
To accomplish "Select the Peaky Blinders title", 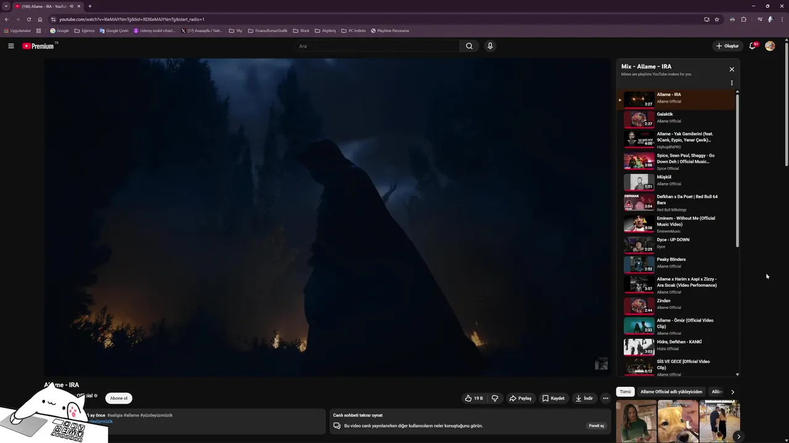I will (x=671, y=260).
